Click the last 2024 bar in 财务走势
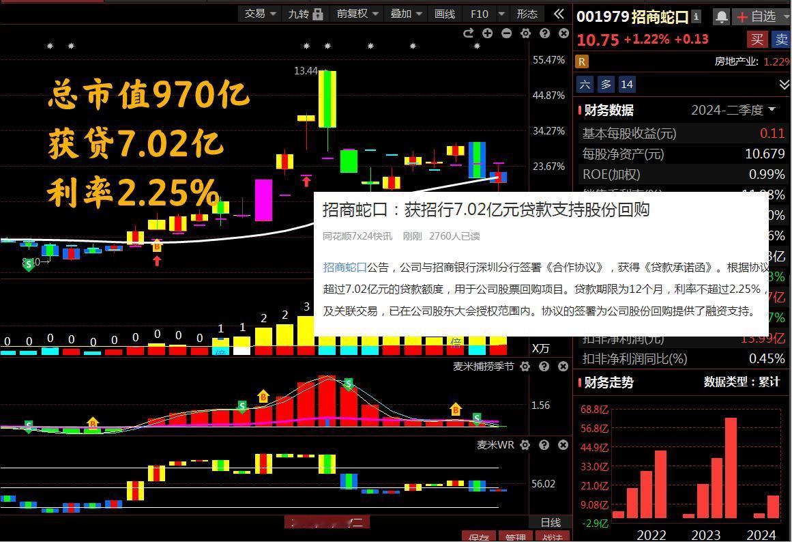Screen dimensions: 792x542 (774, 507)
